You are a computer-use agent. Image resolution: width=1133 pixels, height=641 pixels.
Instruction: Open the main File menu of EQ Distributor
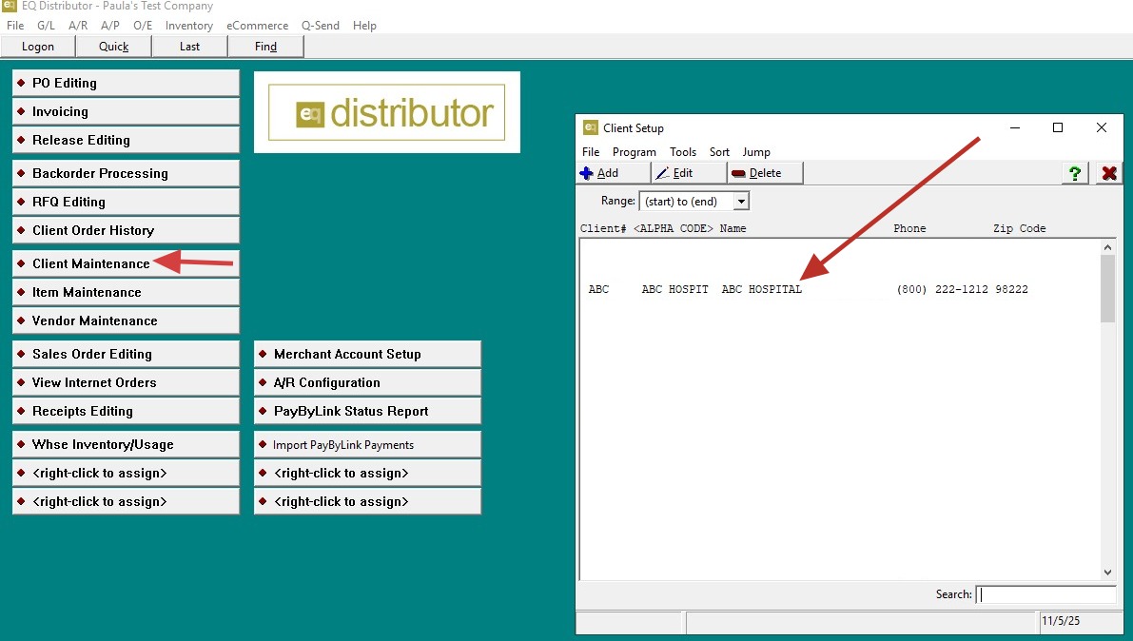pyautogui.click(x=15, y=26)
